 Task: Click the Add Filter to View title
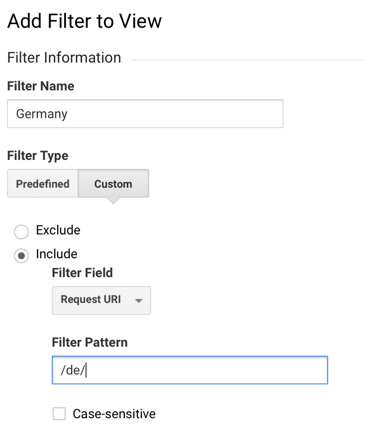point(85,21)
